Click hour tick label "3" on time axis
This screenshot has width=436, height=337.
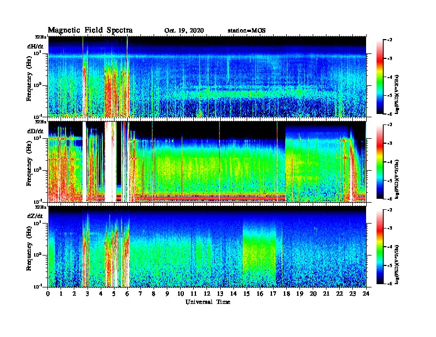point(88,293)
